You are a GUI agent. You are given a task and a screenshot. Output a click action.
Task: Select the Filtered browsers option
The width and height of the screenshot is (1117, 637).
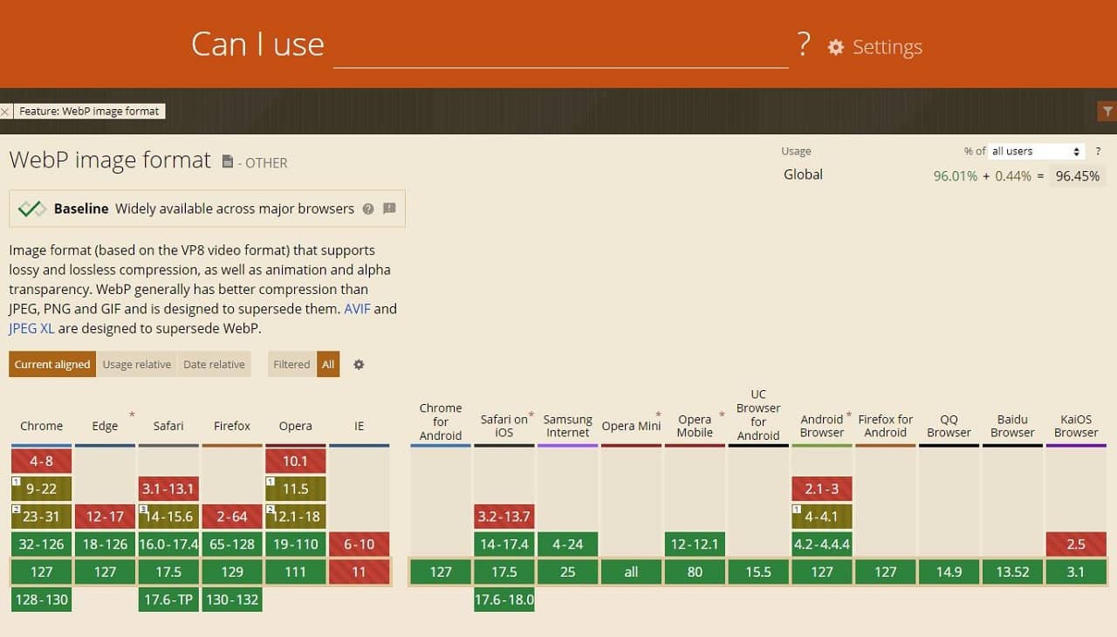291,365
